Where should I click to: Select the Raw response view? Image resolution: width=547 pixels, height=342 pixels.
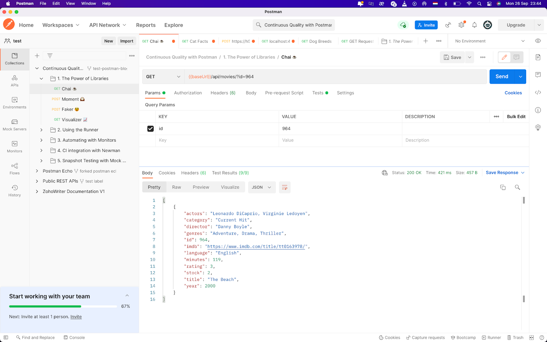tap(177, 187)
